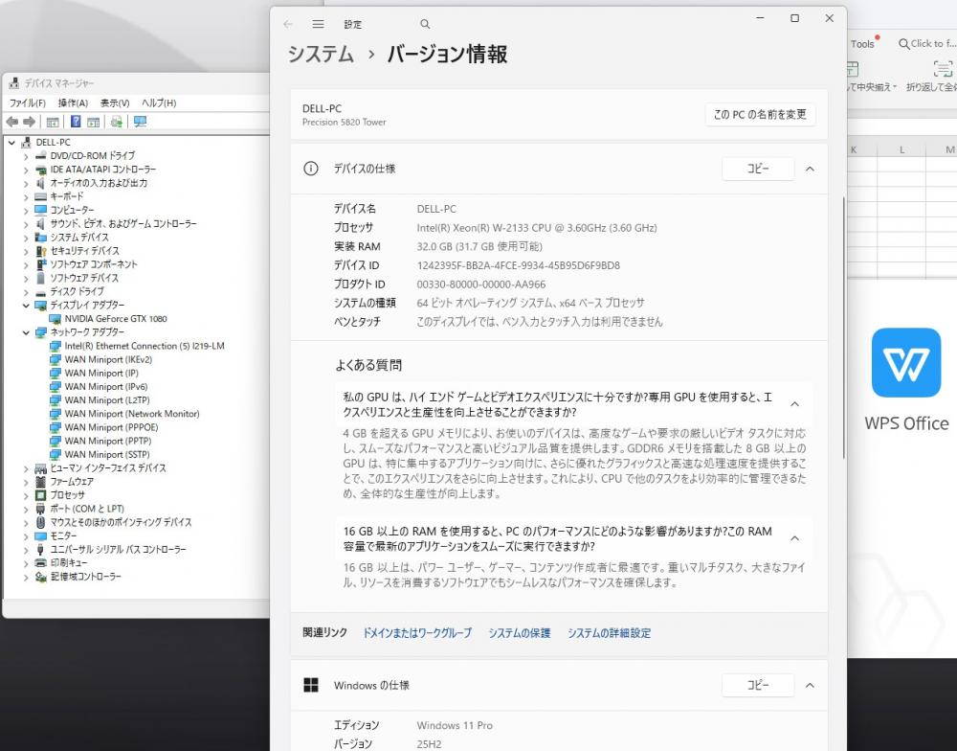The height and width of the screenshot is (751, 957).
Task: Open システムの詳細設定 link
Action: coord(609,633)
